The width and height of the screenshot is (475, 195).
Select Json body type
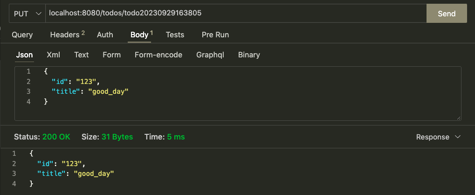24,55
